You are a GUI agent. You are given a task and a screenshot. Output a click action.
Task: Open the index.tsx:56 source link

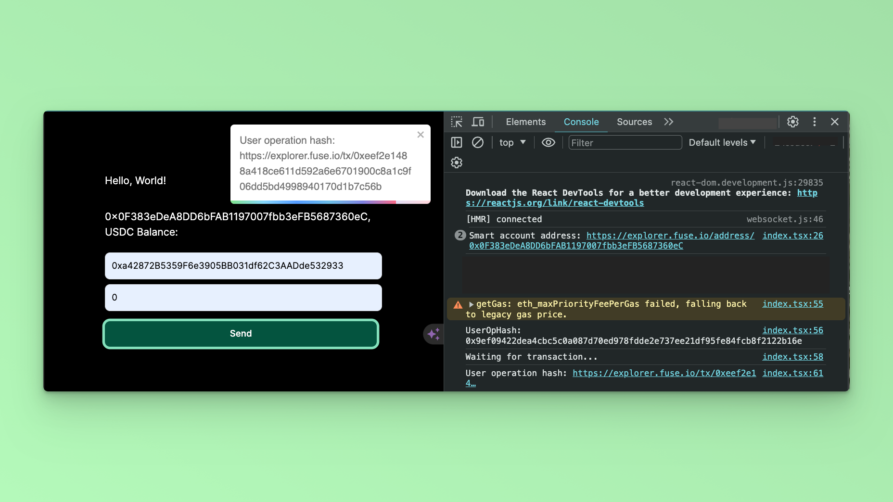(x=792, y=330)
